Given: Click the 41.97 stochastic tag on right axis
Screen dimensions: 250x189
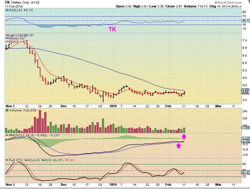Looking at the screenshot, I should 246,172.
